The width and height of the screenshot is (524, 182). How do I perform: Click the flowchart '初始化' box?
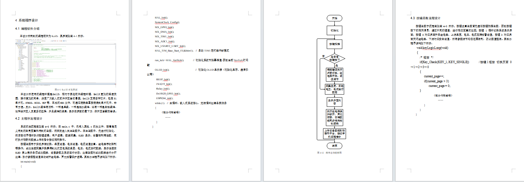coord(334,30)
